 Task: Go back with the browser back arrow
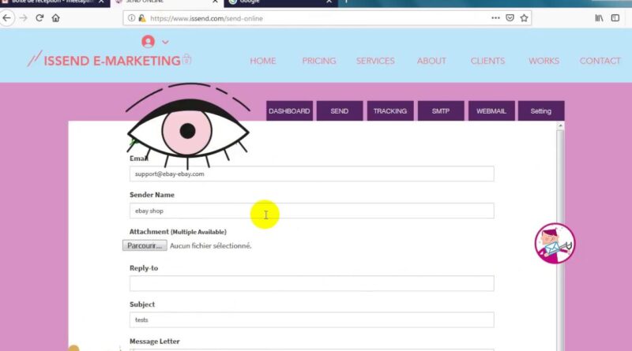[x=7, y=18]
